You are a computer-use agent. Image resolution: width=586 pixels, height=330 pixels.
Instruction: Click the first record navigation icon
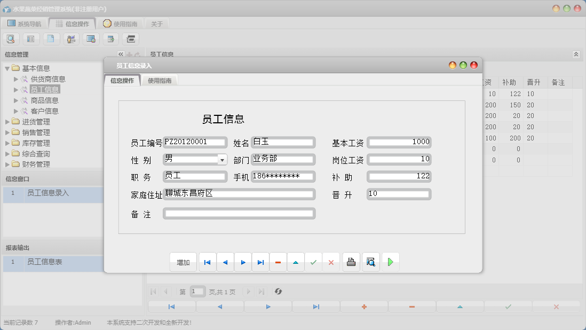[207, 262]
